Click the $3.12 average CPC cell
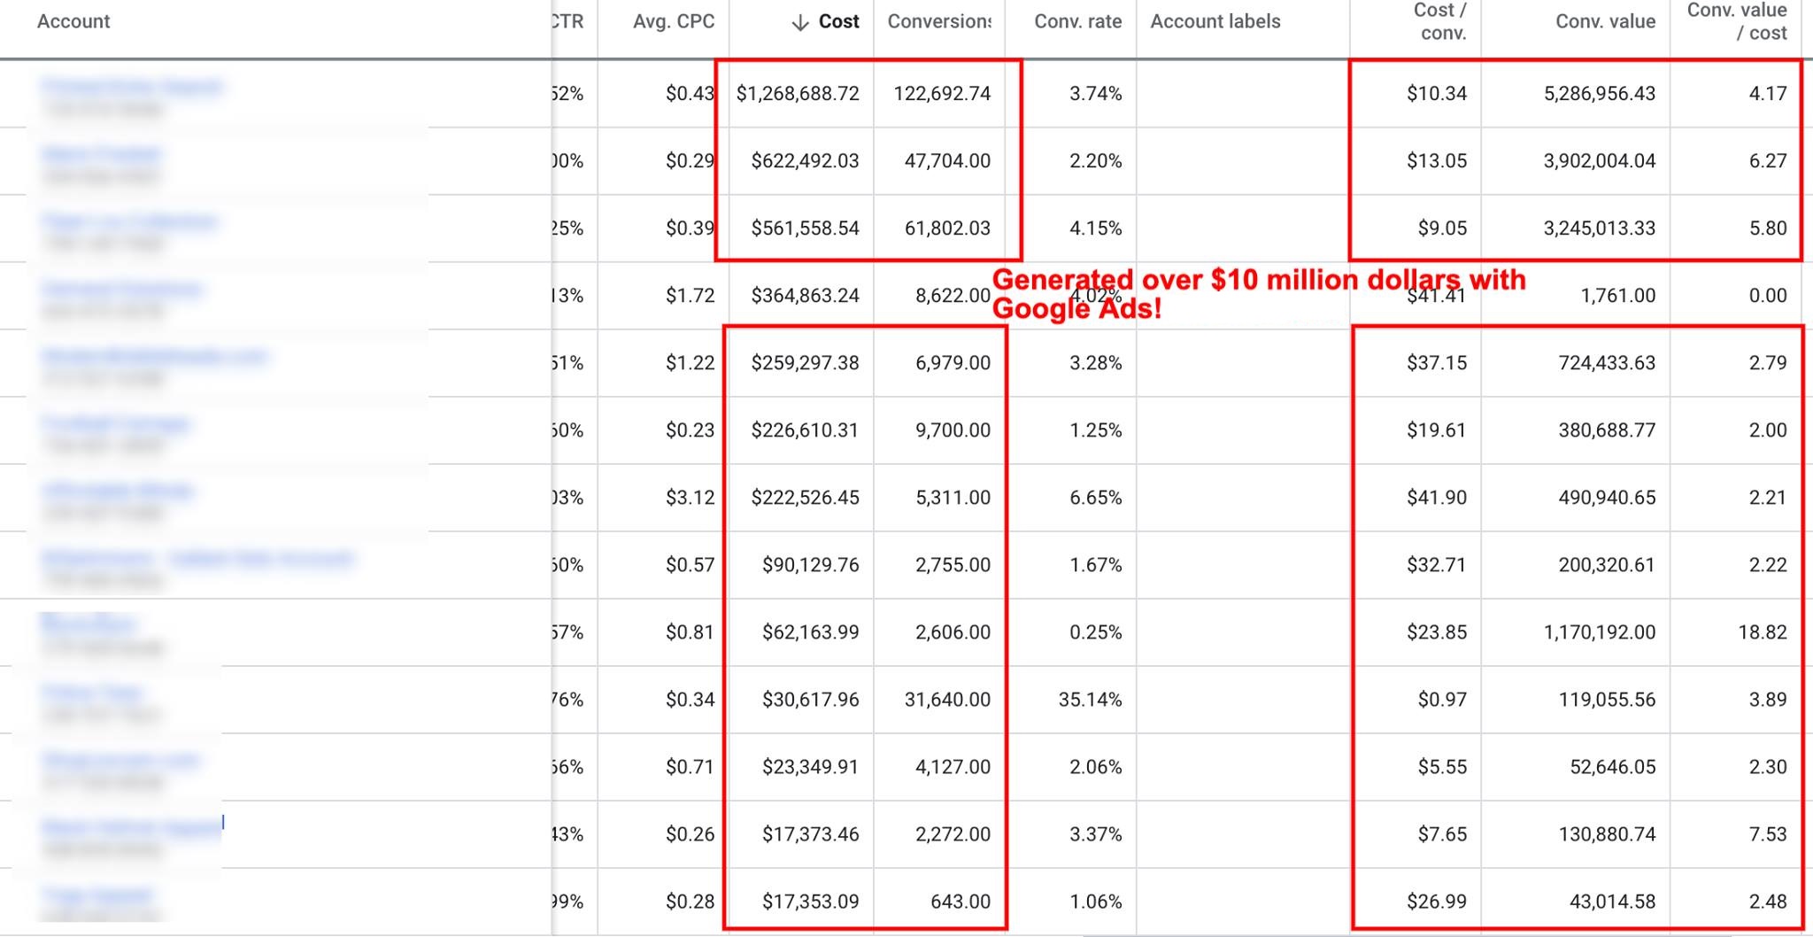The width and height of the screenshot is (1813, 937). 690,498
